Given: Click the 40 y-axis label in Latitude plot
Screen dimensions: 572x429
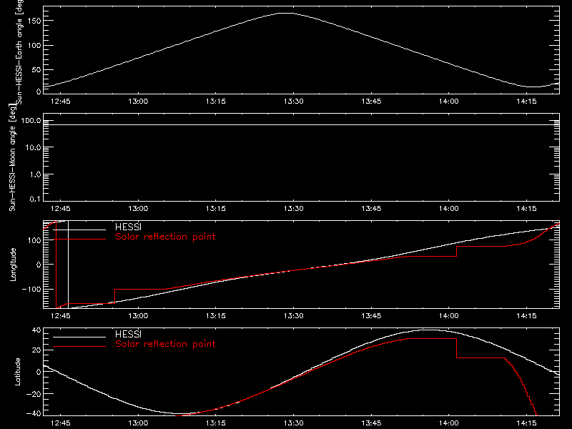Looking at the screenshot, I should coord(36,331).
